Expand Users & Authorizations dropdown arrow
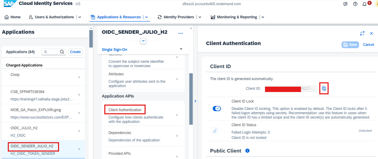 pyautogui.click(x=80, y=17)
